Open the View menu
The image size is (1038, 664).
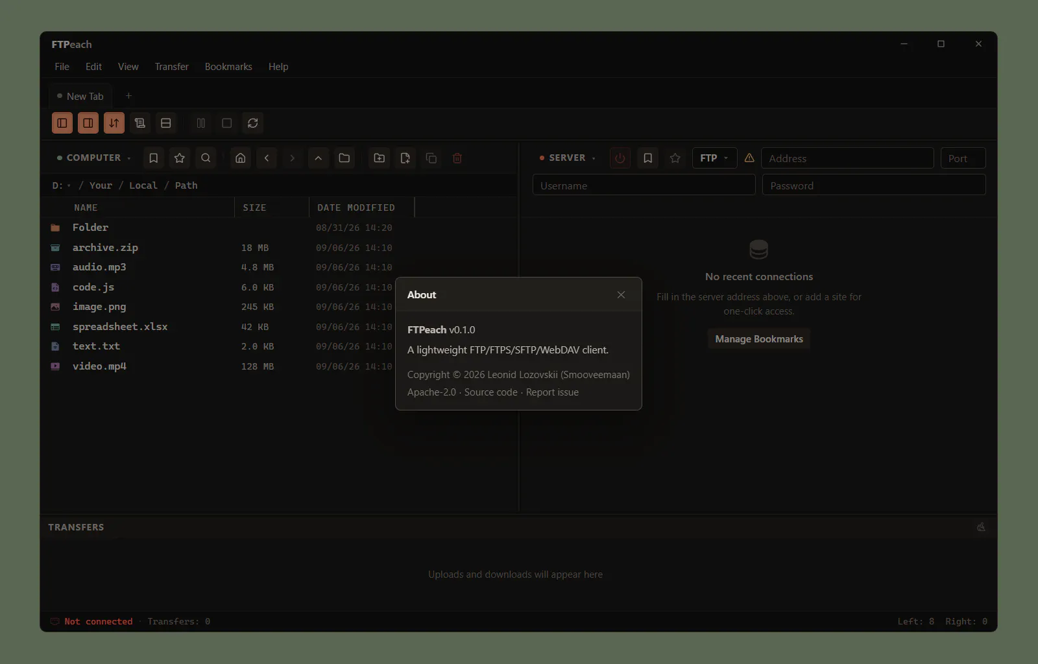pyautogui.click(x=128, y=67)
